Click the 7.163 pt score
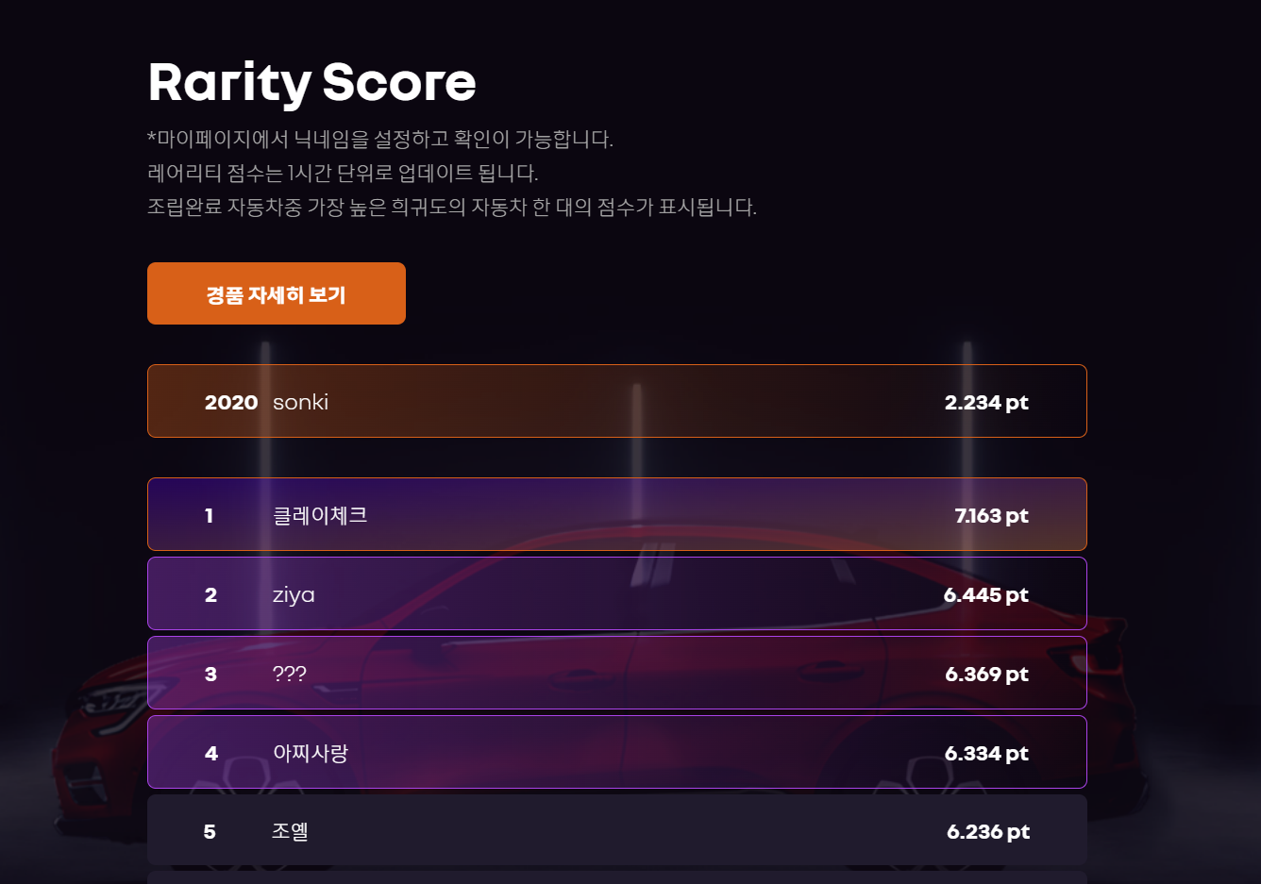This screenshot has height=884, width=1261. (x=991, y=516)
